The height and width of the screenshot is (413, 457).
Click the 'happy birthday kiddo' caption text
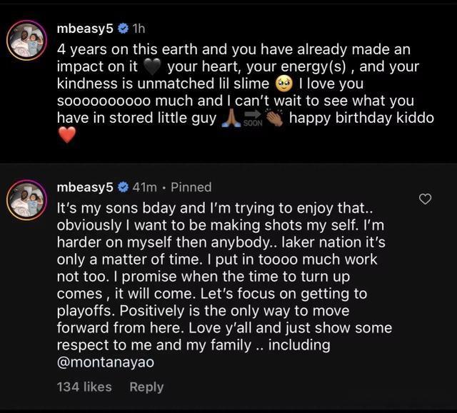point(361,118)
